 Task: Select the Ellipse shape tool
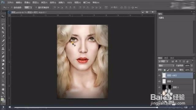[3, 85]
